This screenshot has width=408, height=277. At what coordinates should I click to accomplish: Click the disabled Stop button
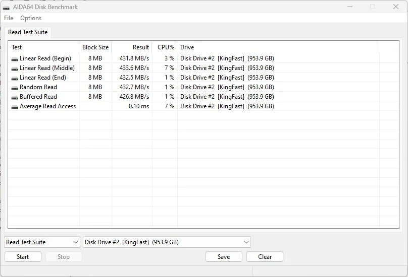coord(64,257)
